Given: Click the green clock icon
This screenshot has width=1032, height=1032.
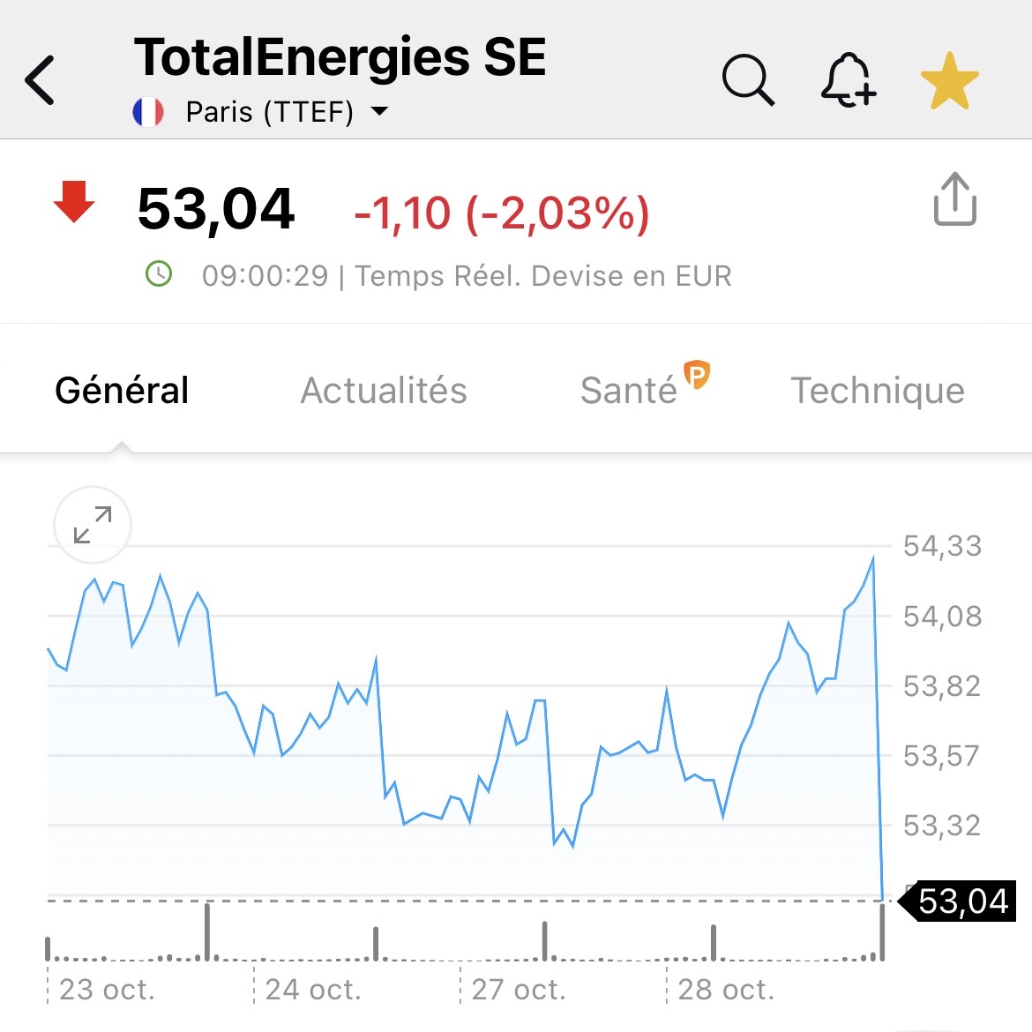Looking at the screenshot, I should pos(159,274).
